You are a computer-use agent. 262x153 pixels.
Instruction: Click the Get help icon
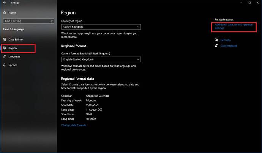216,40
